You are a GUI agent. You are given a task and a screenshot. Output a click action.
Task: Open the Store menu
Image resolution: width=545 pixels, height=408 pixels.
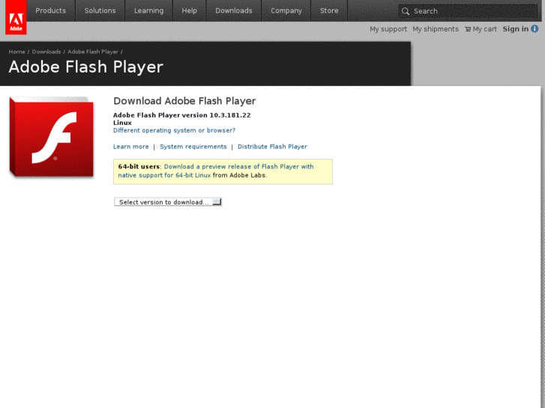329,10
